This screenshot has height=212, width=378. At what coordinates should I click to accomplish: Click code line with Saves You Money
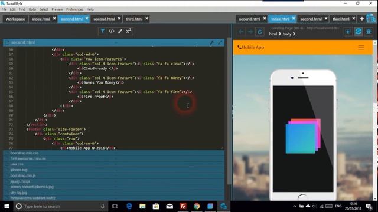pos(101,82)
